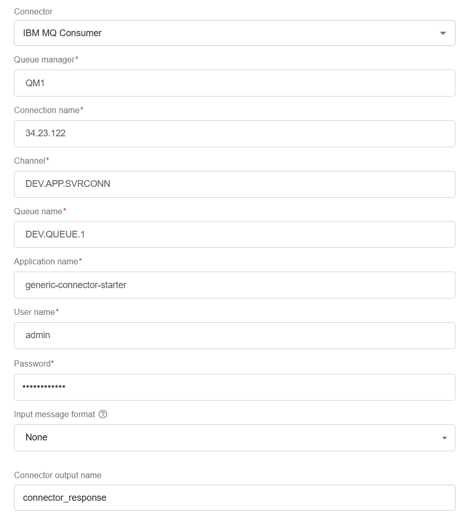
Task: Click the arrow on the Input message format dropdown
Action: 444,438
